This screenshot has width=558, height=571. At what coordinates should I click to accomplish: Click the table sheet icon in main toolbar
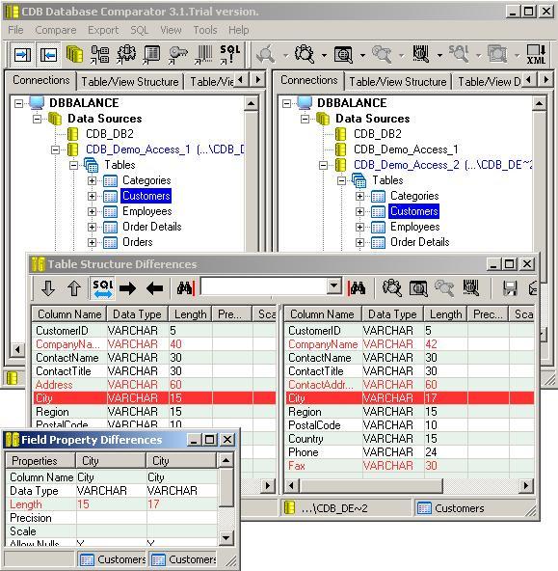[x=151, y=55]
